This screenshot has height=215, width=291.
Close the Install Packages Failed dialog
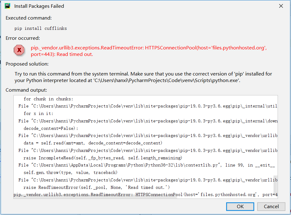[281, 6]
